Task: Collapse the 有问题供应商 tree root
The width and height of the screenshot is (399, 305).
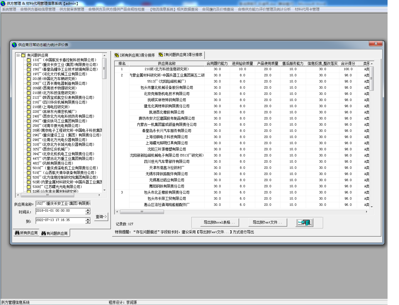Action: (18, 55)
